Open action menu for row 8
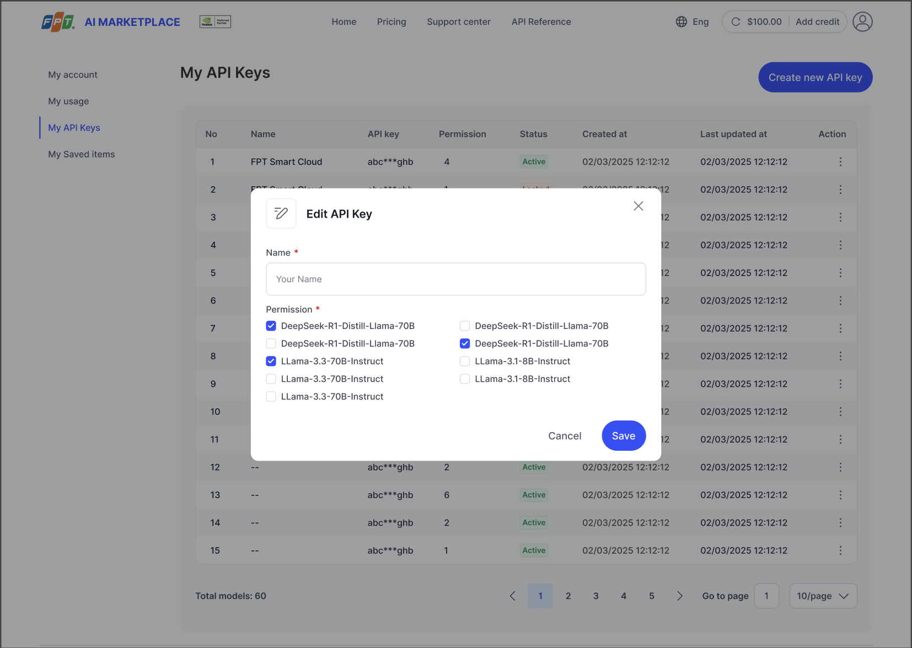The image size is (912, 648). (x=840, y=357)
